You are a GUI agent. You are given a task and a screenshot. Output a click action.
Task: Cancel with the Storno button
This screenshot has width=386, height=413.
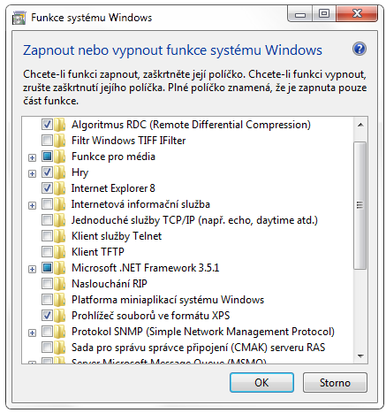pyautogui.click(x=335, y=383)
